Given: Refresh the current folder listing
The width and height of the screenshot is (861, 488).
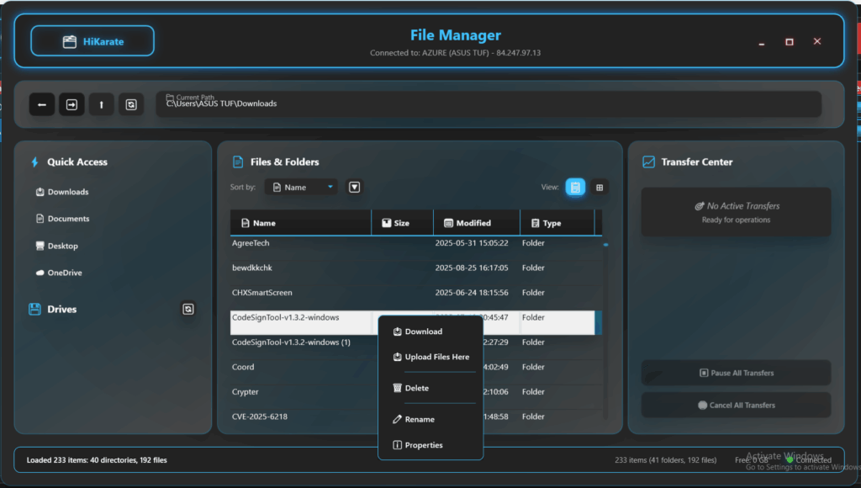Looking at the screenshot, I should click(x=130, y=104).
